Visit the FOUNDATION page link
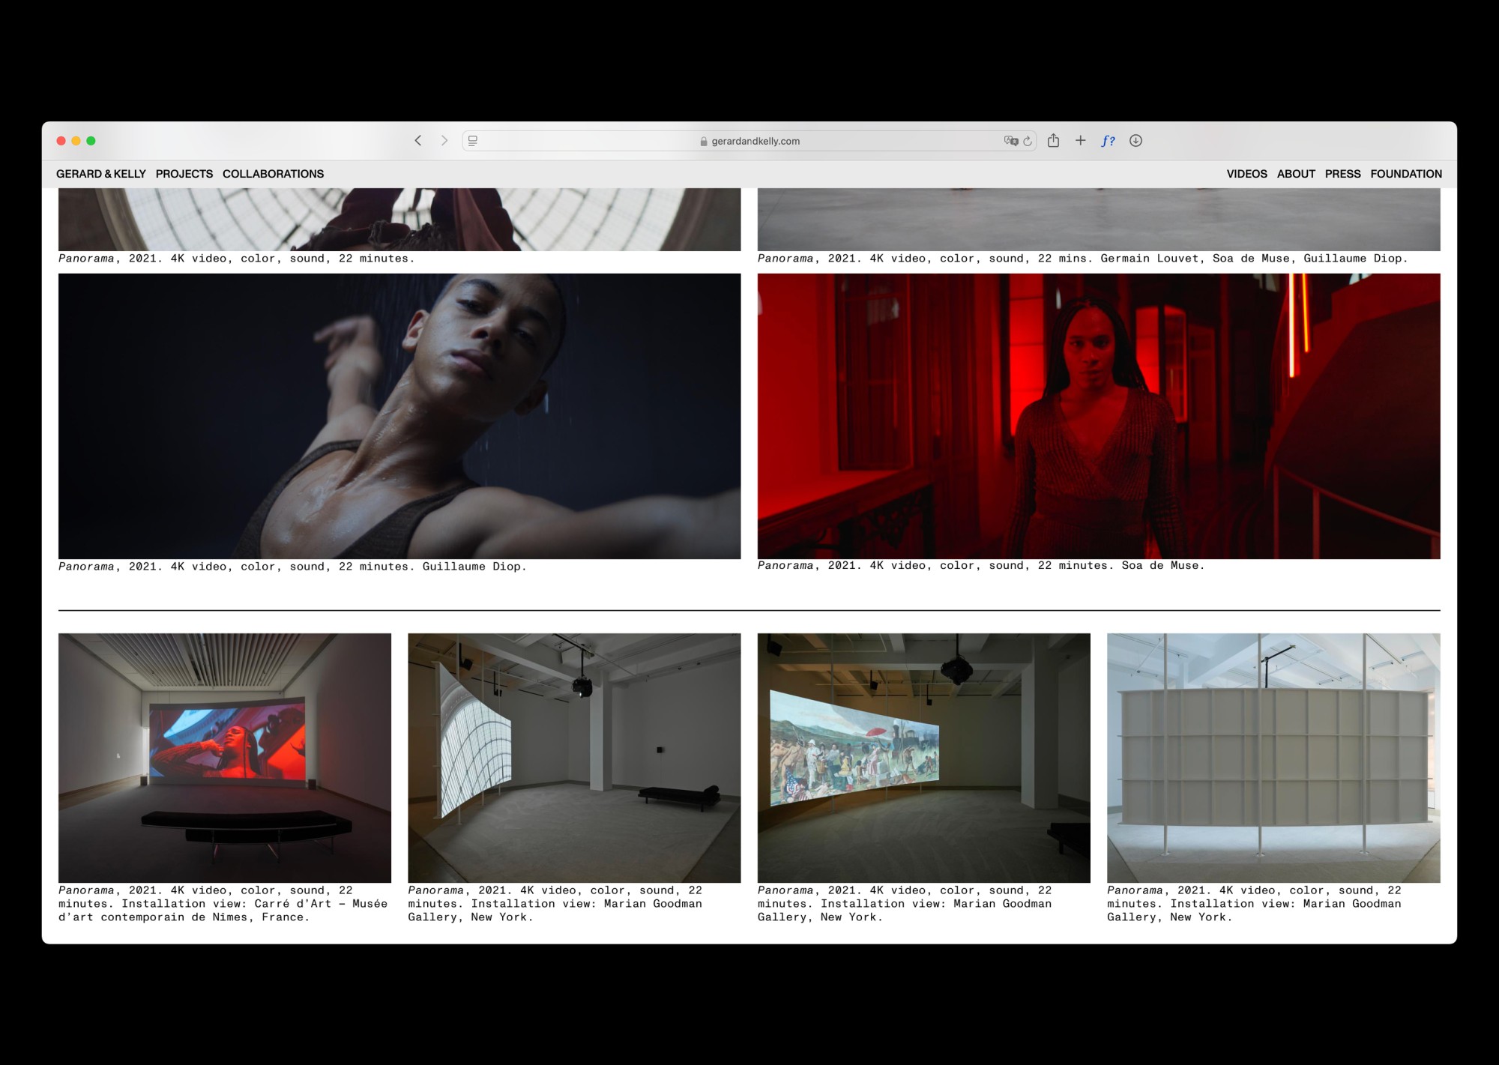 (1405, 174)
